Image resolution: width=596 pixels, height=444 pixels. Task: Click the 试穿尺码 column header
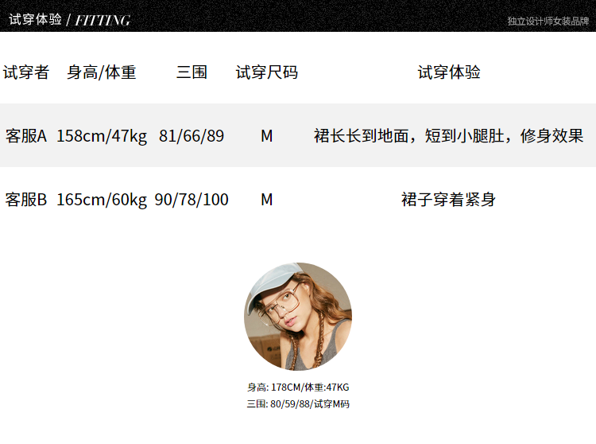pos(267,72)
